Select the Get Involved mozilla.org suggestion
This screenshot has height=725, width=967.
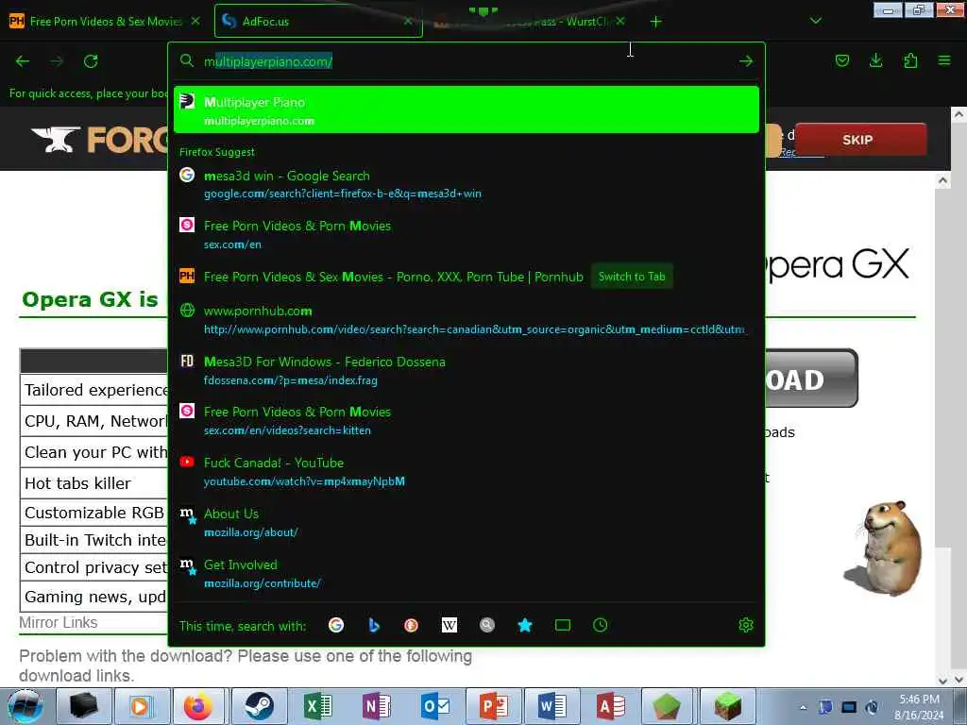point(467,573)
